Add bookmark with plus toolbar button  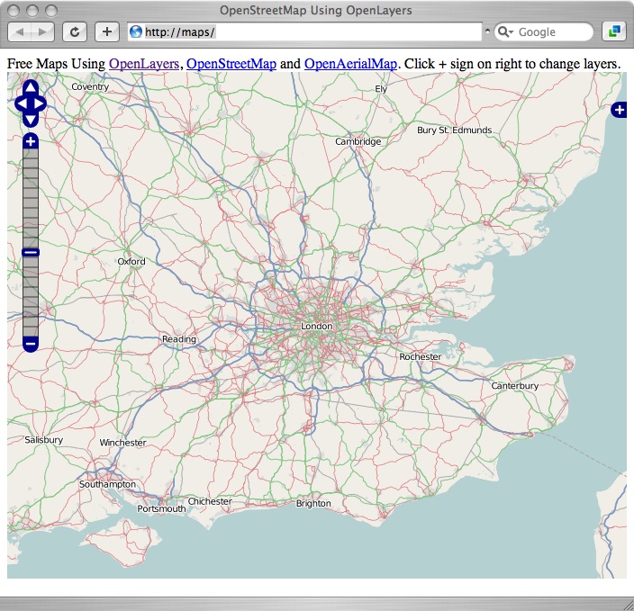click(107, 31)
